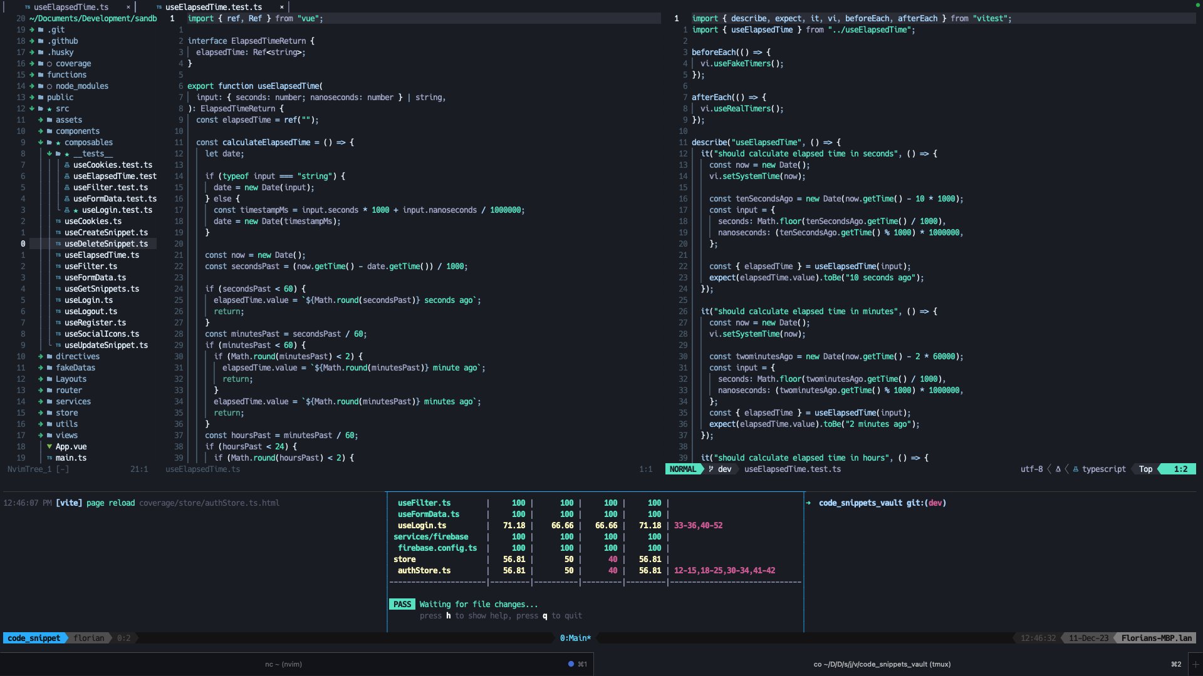
Task: Expand the components folder arrow
Action: [41, 131]
